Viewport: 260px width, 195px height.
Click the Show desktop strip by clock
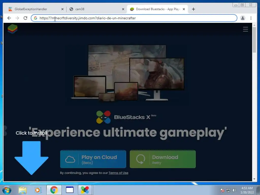point(258,190)
